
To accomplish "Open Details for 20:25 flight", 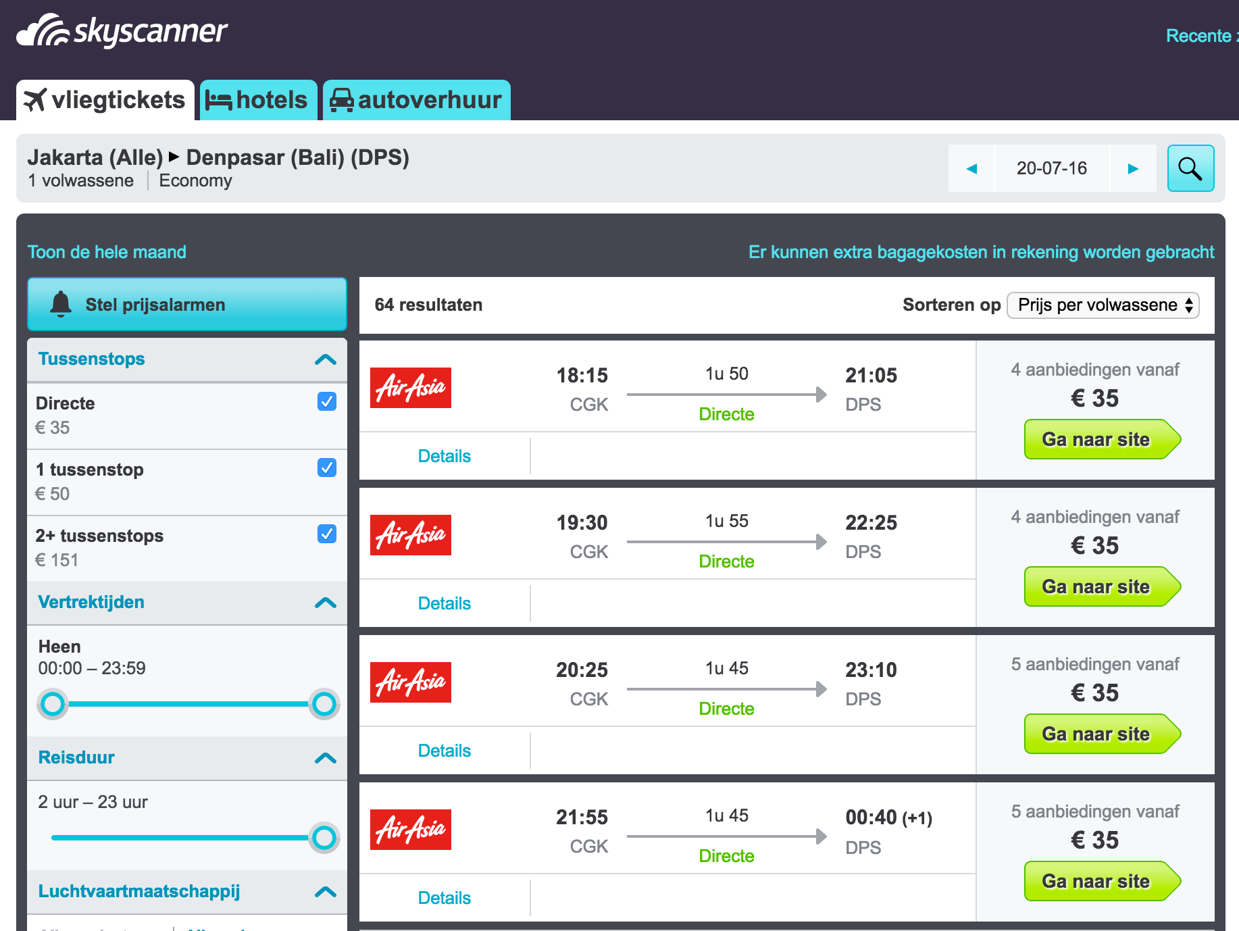I will point(444,751).
